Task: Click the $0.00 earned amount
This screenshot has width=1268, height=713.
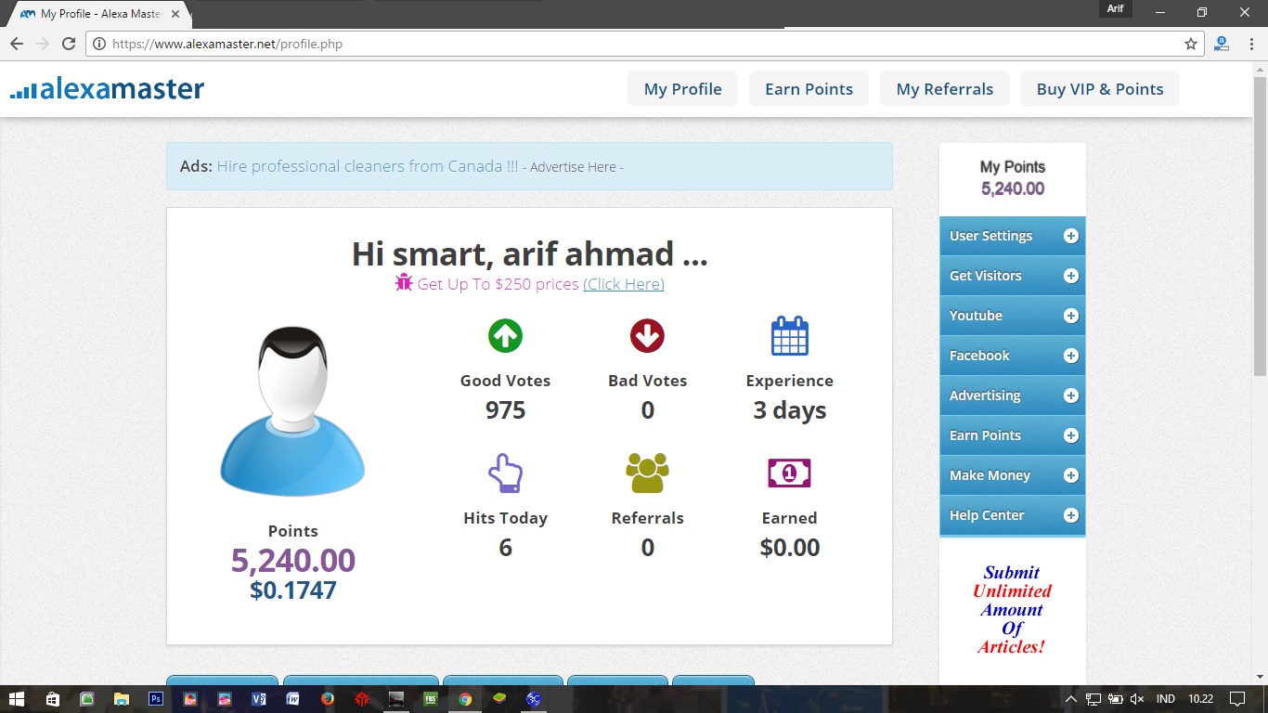Action: click(x=790, y=548)
